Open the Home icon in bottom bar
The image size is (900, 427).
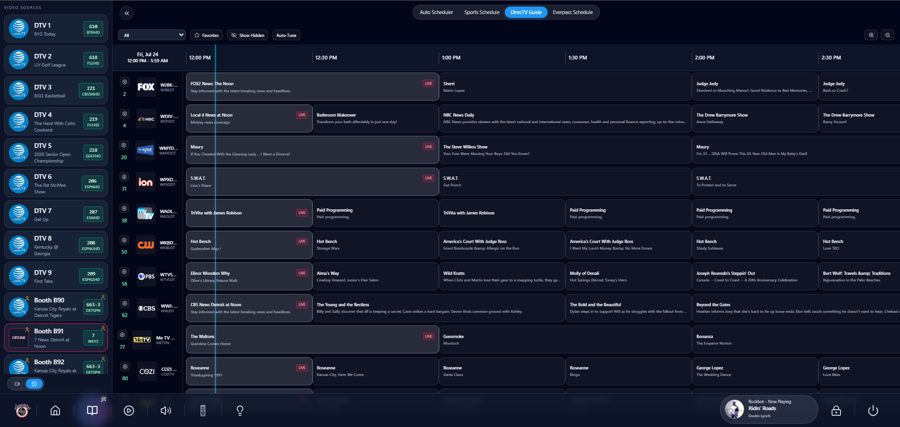(55, 411)
